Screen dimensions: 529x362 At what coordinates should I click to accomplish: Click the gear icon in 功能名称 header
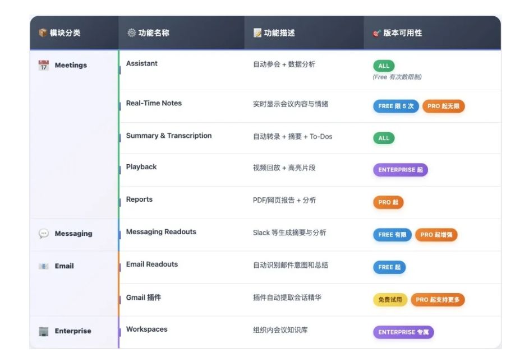point(132,33)
